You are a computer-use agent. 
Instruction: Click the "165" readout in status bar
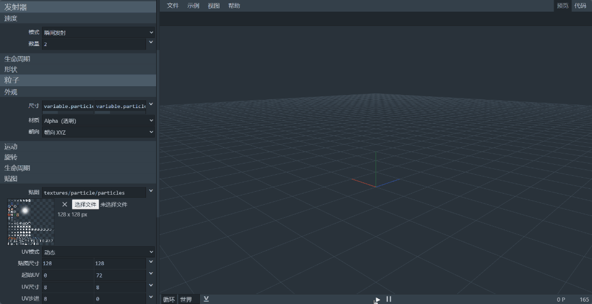click(x=584, y=299)
